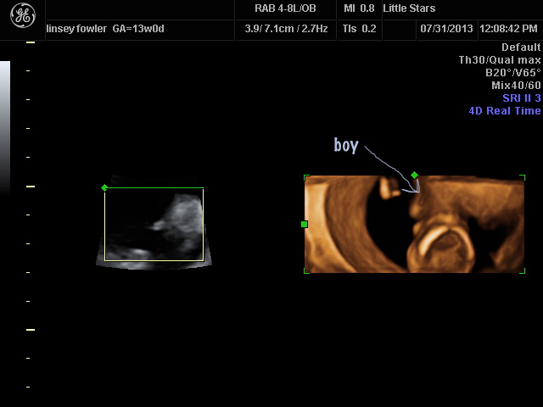
Task: Click the 2D grayscale ultrasound image
Action: point(154,224)
